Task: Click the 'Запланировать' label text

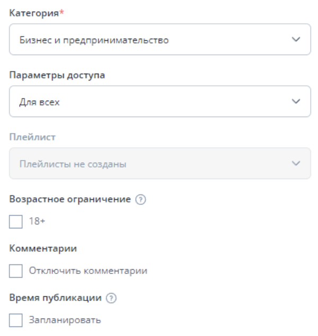Action: [64, 320]
